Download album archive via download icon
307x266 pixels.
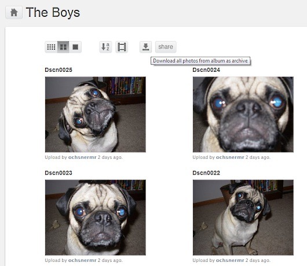[x=145, y=47]
